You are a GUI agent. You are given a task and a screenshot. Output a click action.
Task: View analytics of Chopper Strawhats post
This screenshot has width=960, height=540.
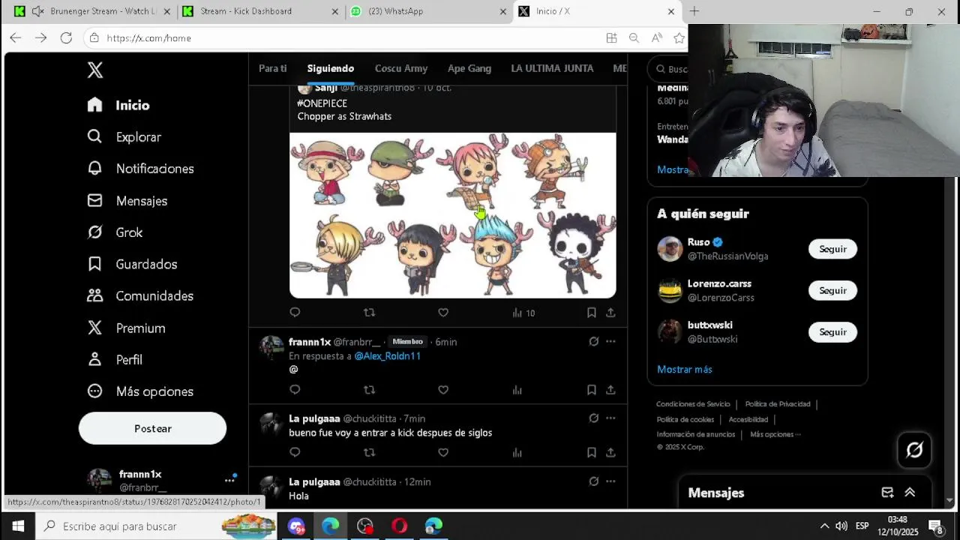click(523, 313)
